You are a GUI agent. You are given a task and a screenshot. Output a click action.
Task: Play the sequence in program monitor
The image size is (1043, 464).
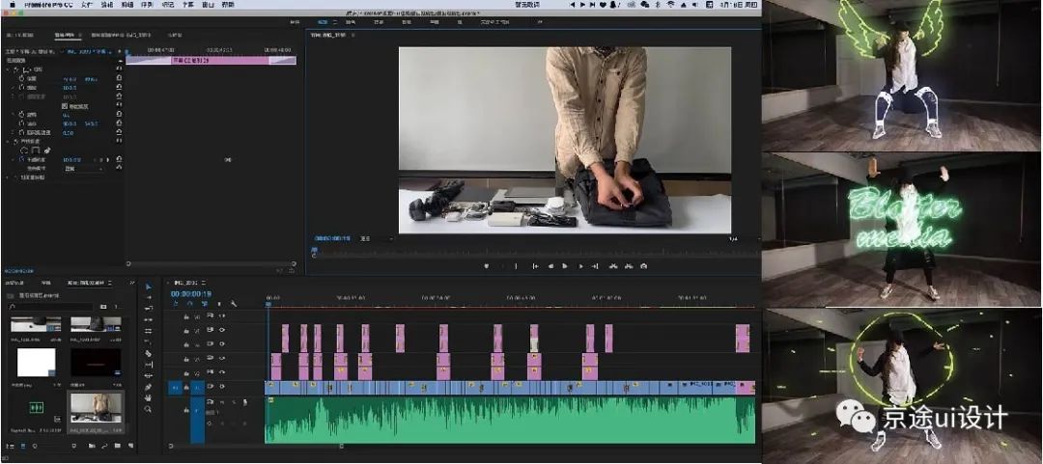click(x=565, y=266)
